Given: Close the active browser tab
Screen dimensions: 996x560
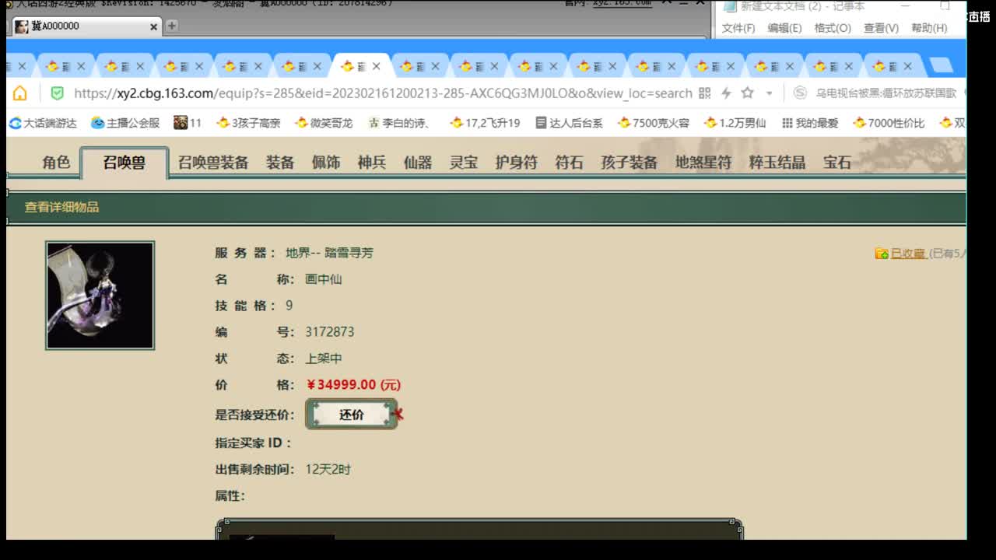Looking at the screenshot, I should (x=377, y=66).
